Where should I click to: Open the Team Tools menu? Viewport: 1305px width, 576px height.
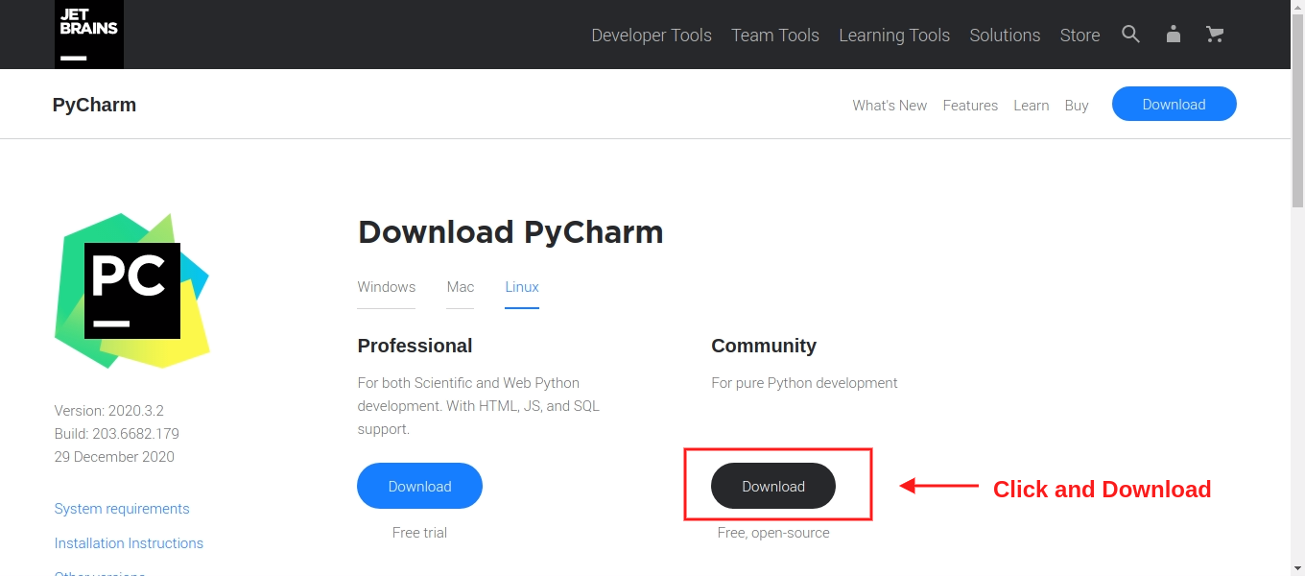pos(775,35)
